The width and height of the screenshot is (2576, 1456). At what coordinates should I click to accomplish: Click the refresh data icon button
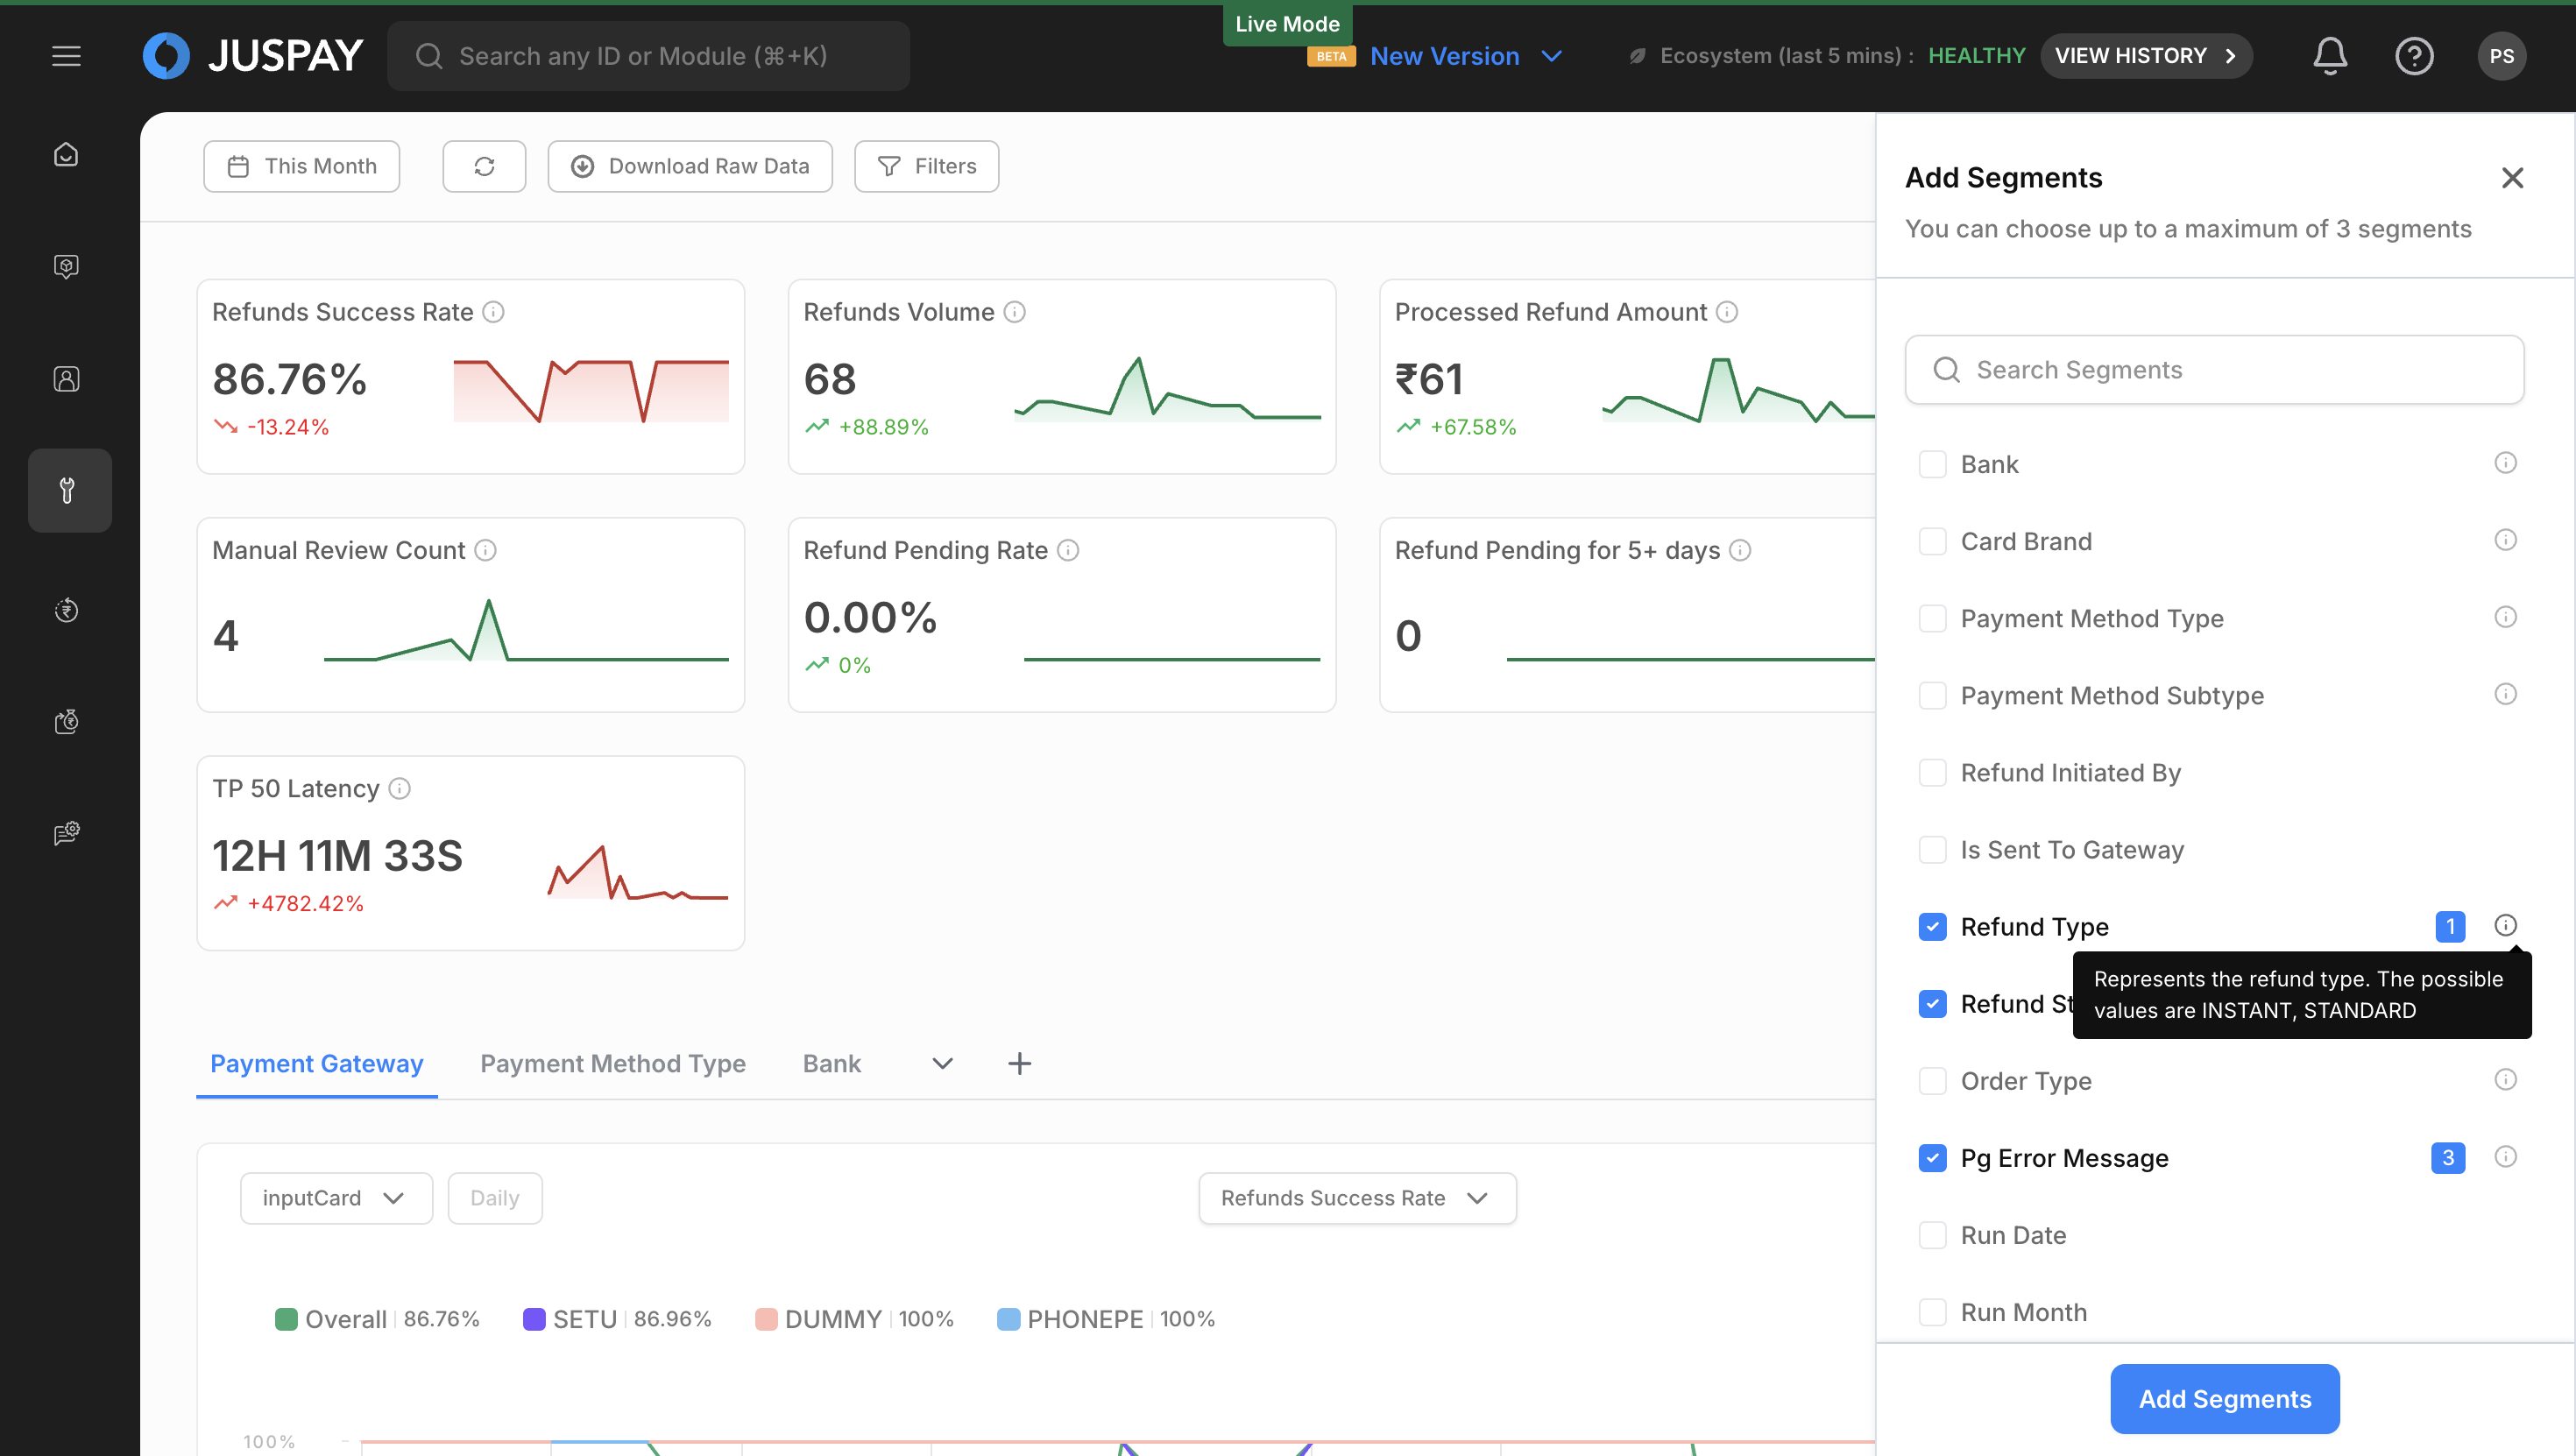[x=484, y=166]
